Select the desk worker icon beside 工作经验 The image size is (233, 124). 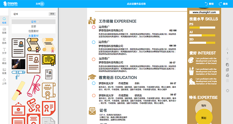(x=92, y=21)
